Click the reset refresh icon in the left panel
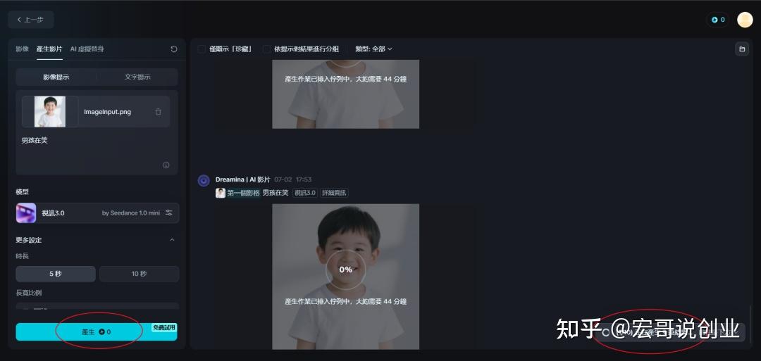761x361 pixels. [x=174, y=49]
